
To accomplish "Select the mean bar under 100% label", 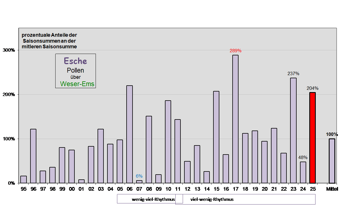I will pos(332,161).
